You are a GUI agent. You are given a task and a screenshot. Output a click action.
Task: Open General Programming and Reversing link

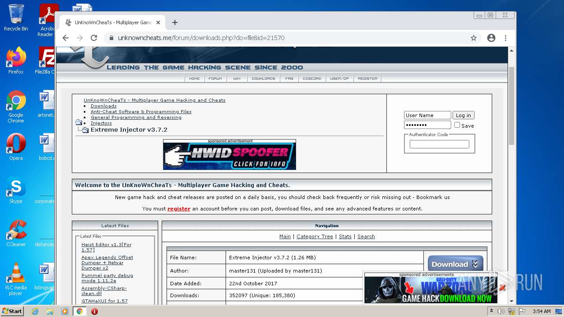(x=136, y=117)
